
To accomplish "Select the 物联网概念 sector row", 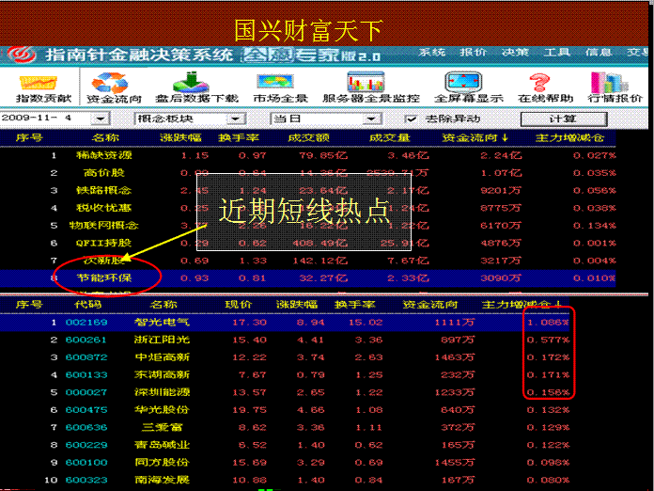I will click(x=308, y=226).
